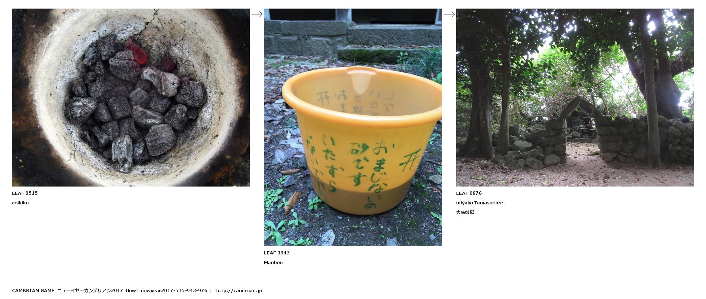Click the LEAF 0943 label

[x=277, y=253]
